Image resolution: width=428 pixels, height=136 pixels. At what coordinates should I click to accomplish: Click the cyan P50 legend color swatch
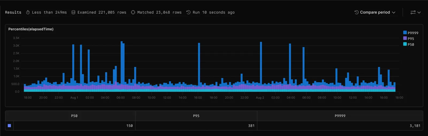coord(405,44)
